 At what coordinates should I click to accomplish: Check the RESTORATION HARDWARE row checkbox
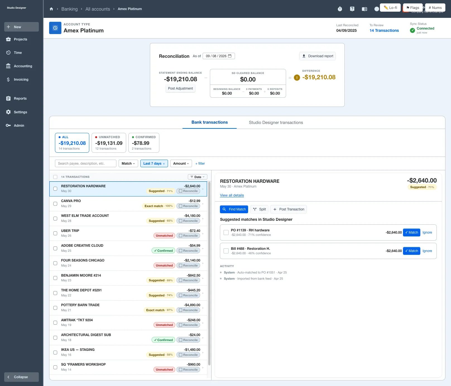coord(55,189)
